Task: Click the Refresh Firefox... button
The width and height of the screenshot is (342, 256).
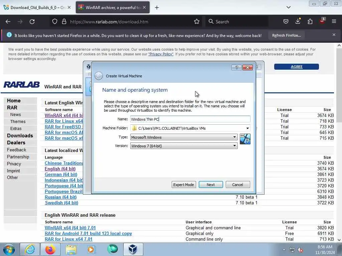Action: (286, 35)
